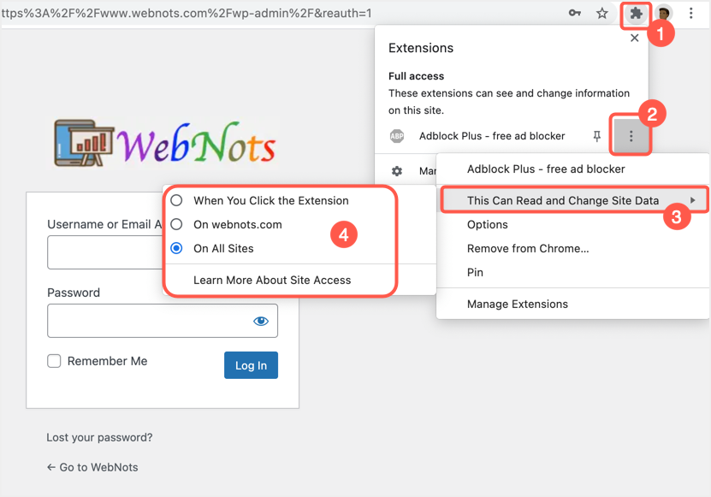Click the bookmark star icon
Image resolution: width=711 pixels, height=497 pixels.
coord(602,14)
